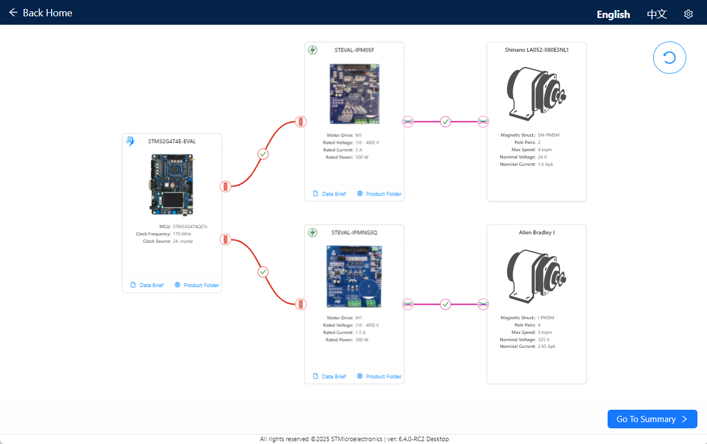
Task: Click the Go To Summary button
Action: coord(653,419)
